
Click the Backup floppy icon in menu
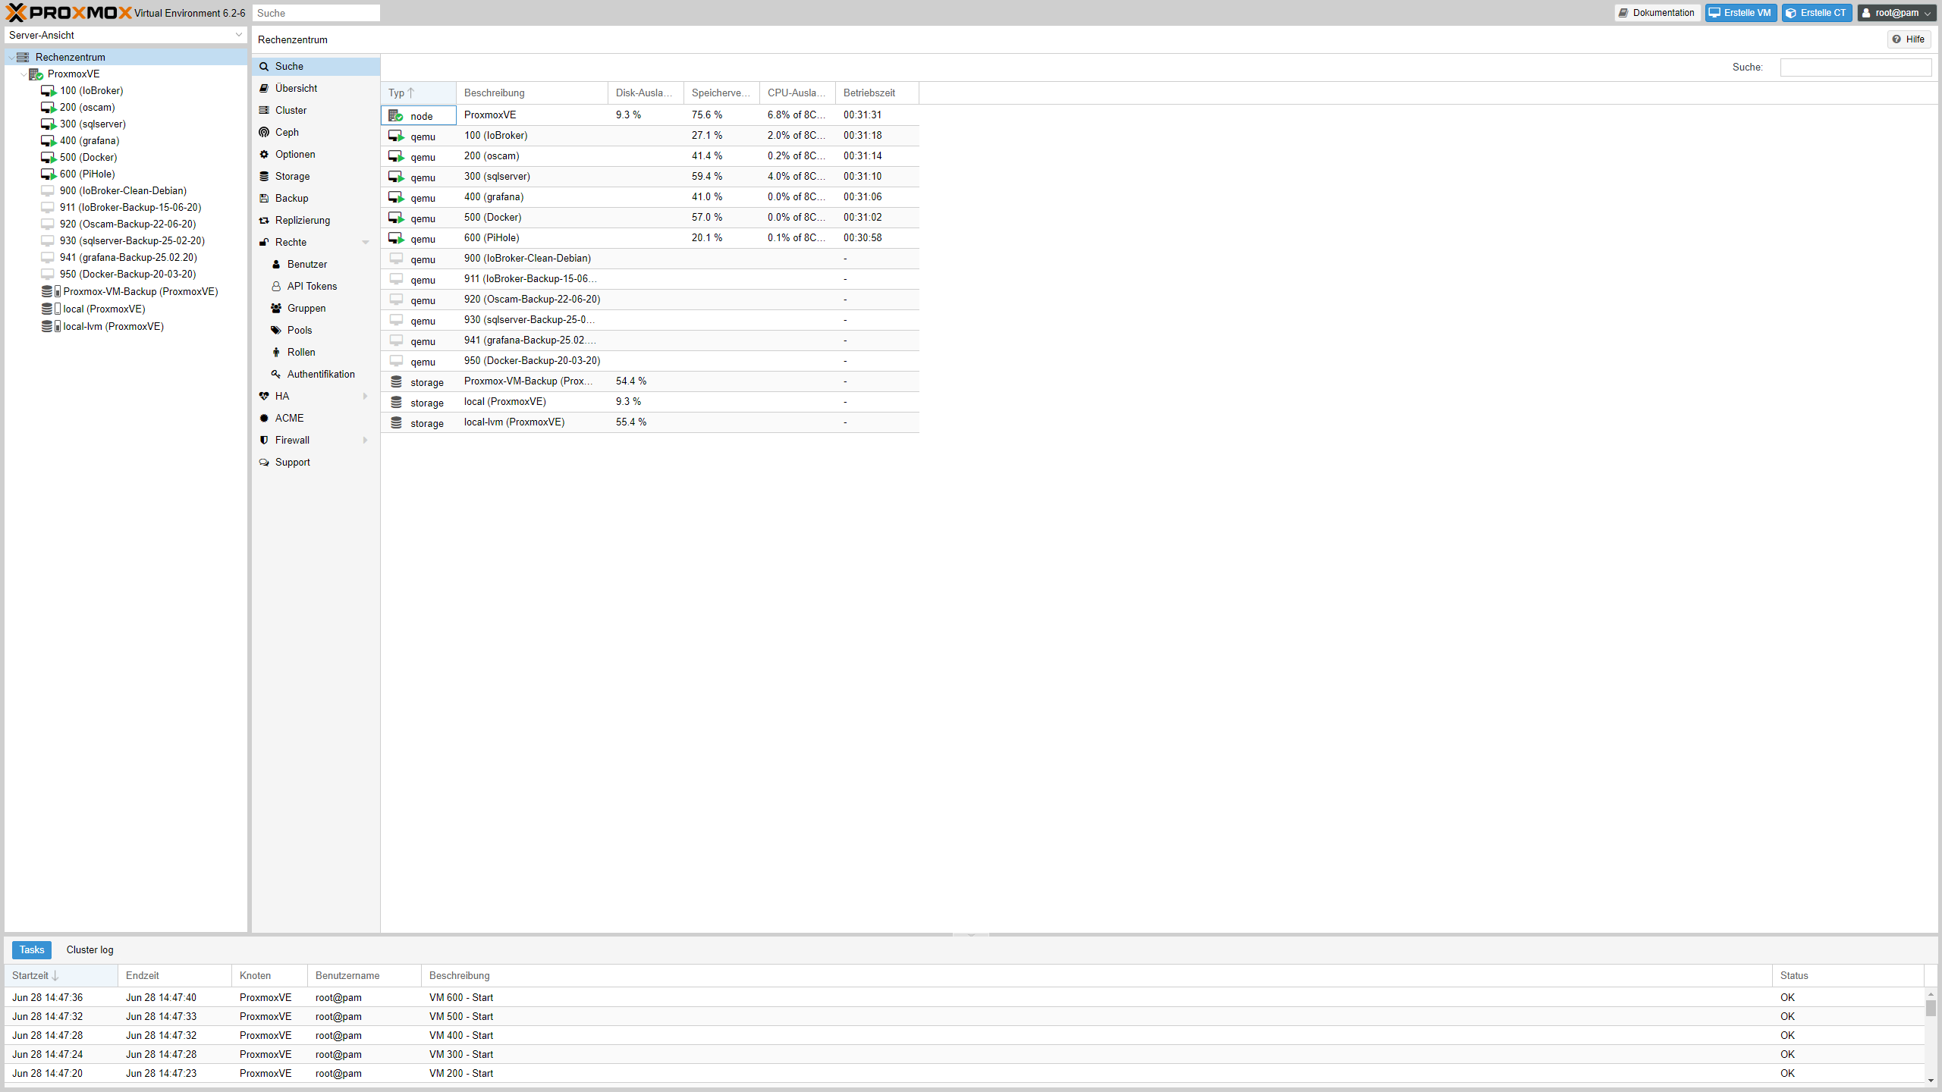(264, 198)
